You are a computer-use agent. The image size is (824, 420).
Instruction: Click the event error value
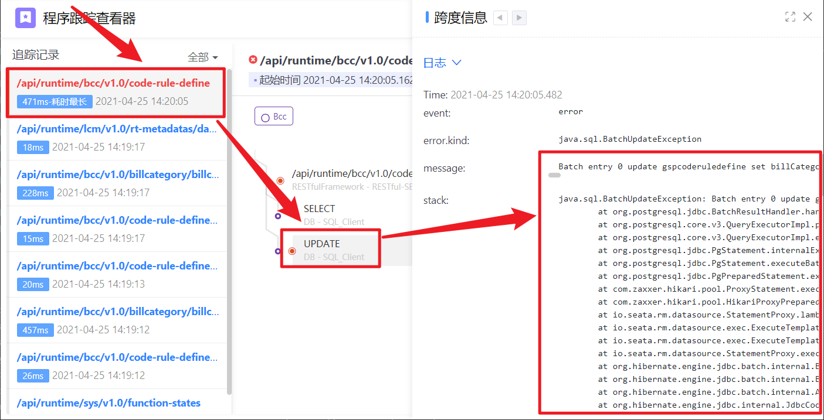571,111
